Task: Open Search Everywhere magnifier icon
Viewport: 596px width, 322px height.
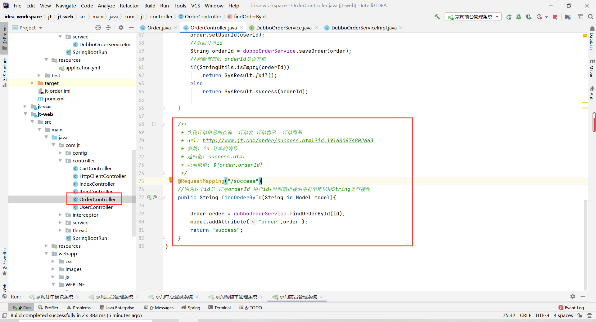Action: (x=590, y=17)
